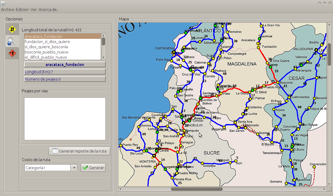Select the red roadworks sign tool
Viewport: 333px width, 196px height.
(12, 53)
